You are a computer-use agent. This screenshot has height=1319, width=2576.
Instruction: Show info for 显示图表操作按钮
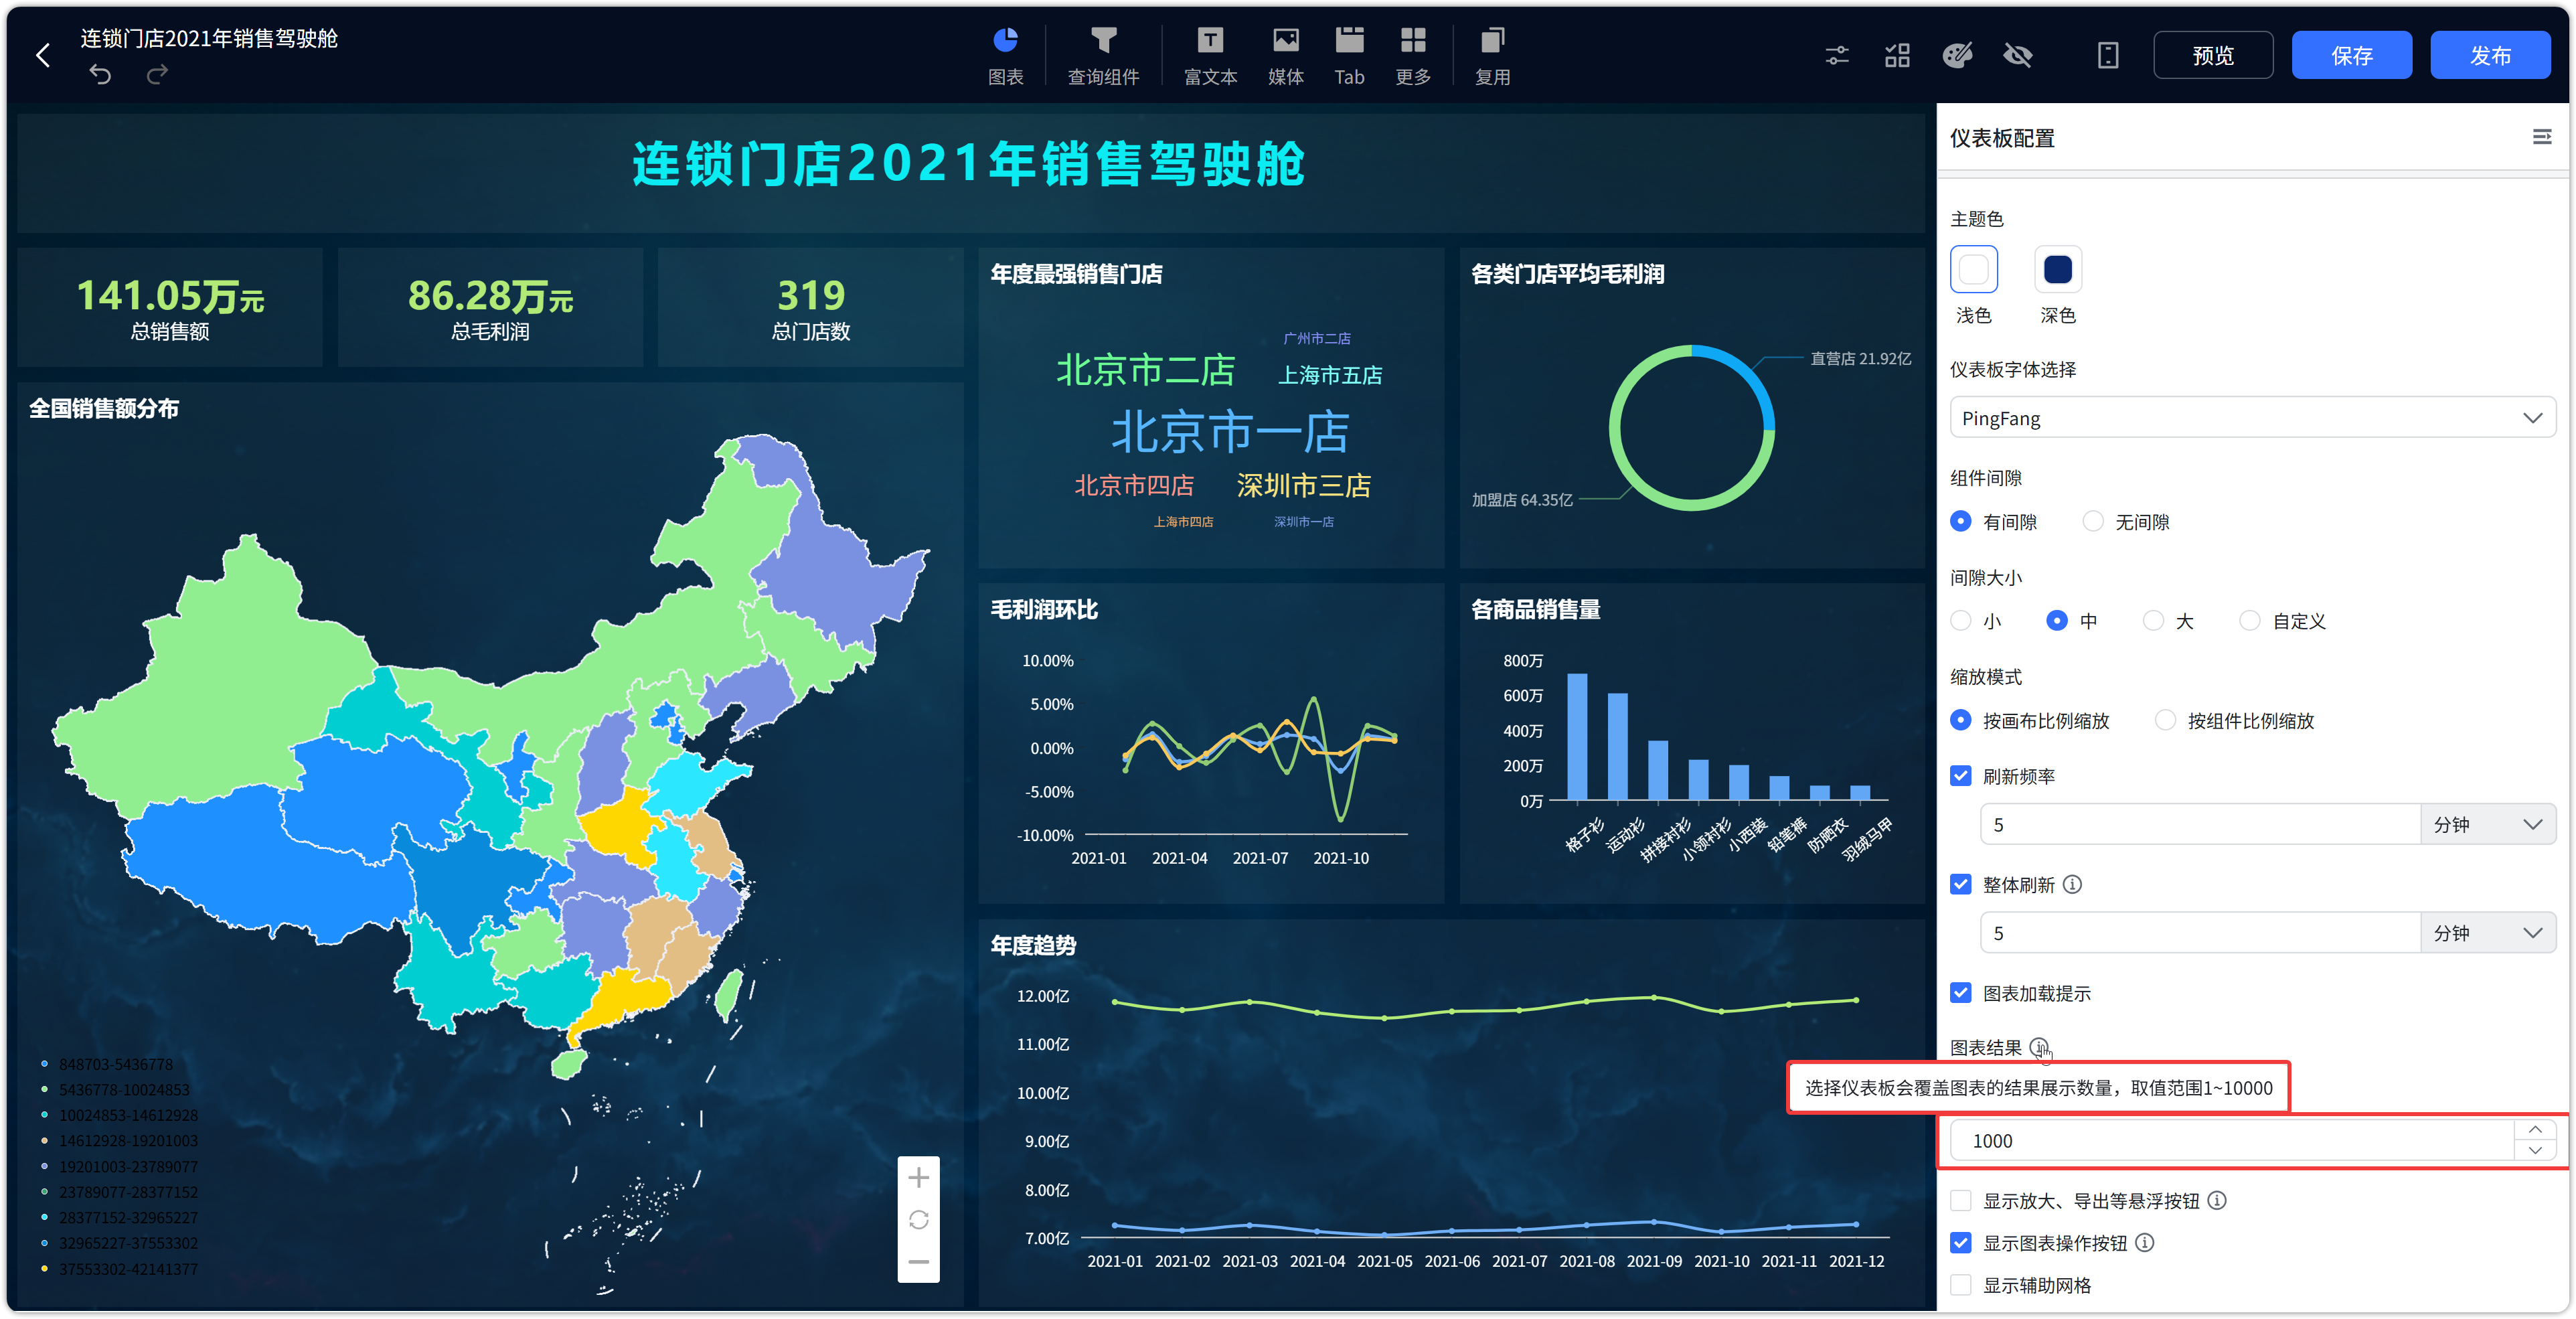point(2145,1242)
